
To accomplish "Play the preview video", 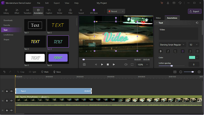I will click(102, 64).
